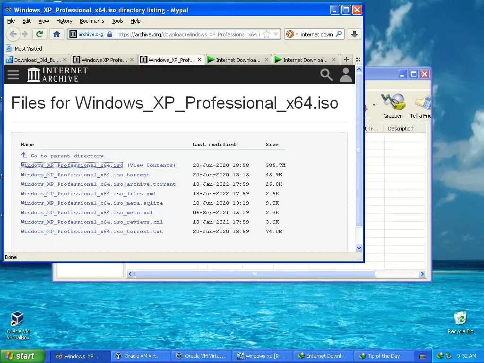The image size is (484, 363).
Task: Open the History menu
Action: click(64, 21)
